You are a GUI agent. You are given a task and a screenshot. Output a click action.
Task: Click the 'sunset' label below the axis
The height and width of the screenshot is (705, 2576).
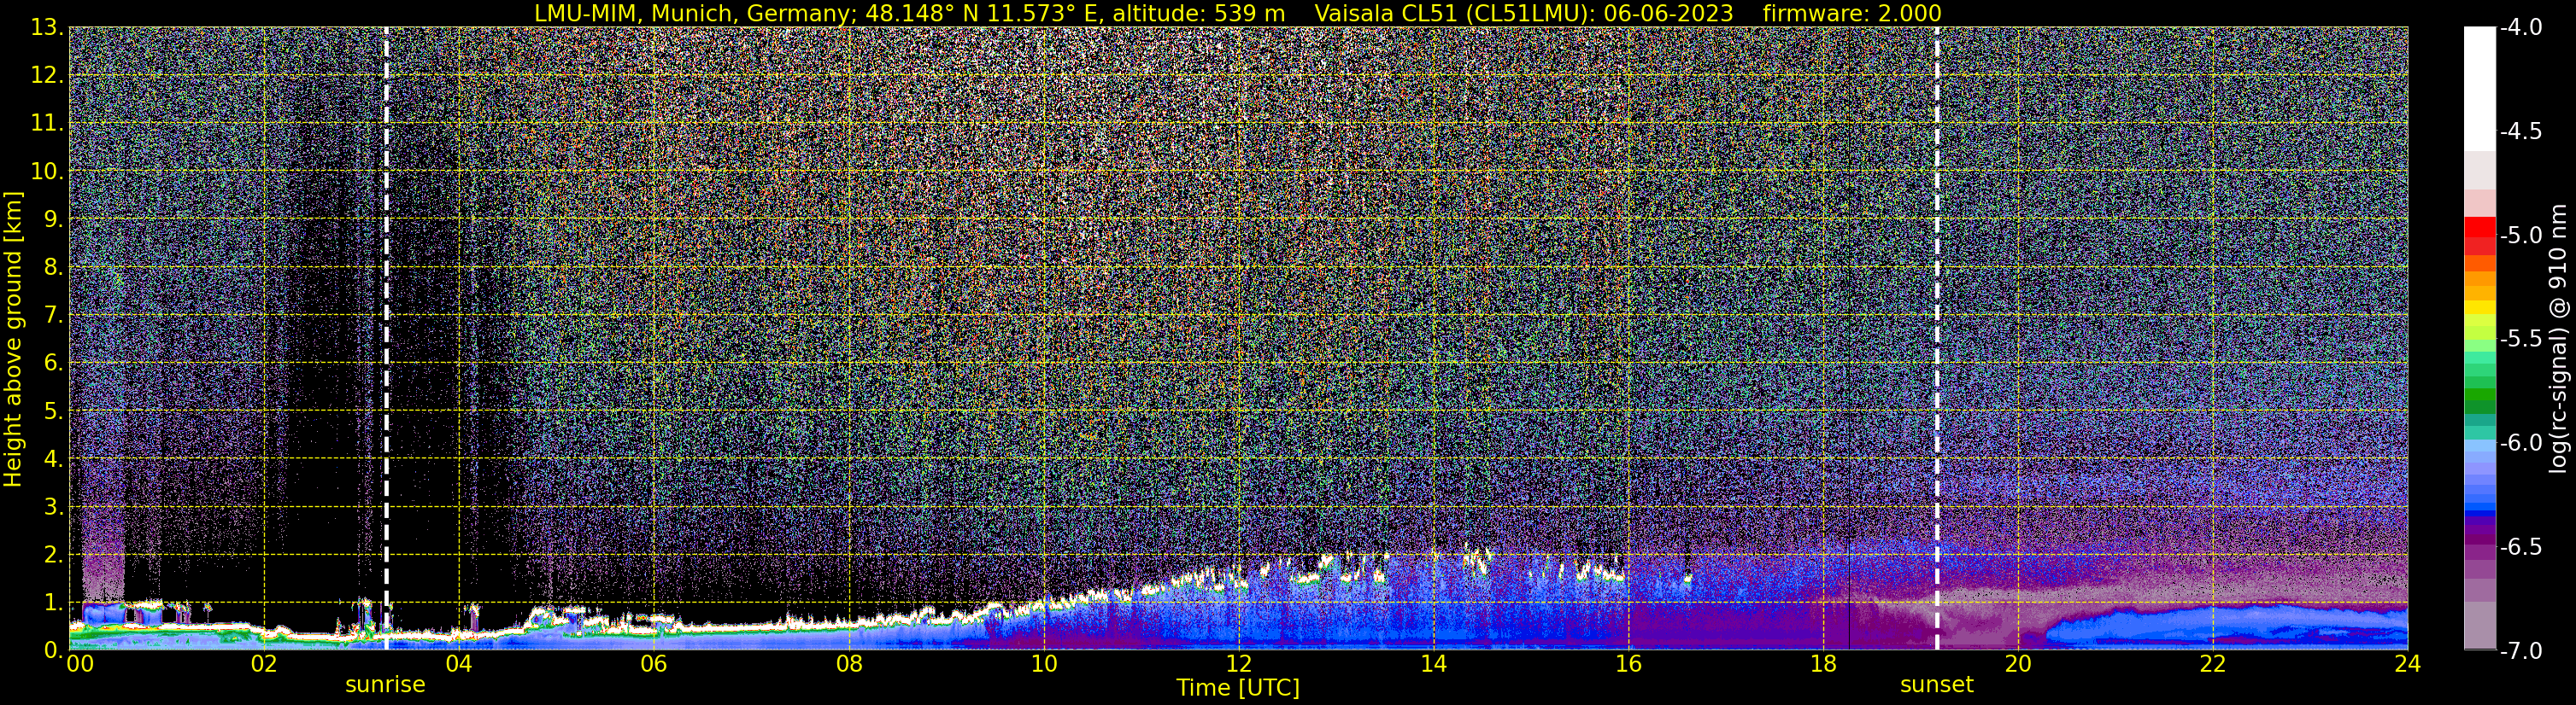[x=1937, y=685]
